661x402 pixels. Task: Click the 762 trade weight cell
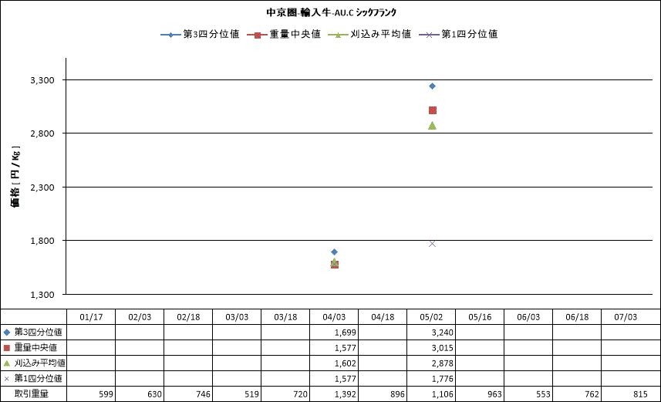(577, 394)
